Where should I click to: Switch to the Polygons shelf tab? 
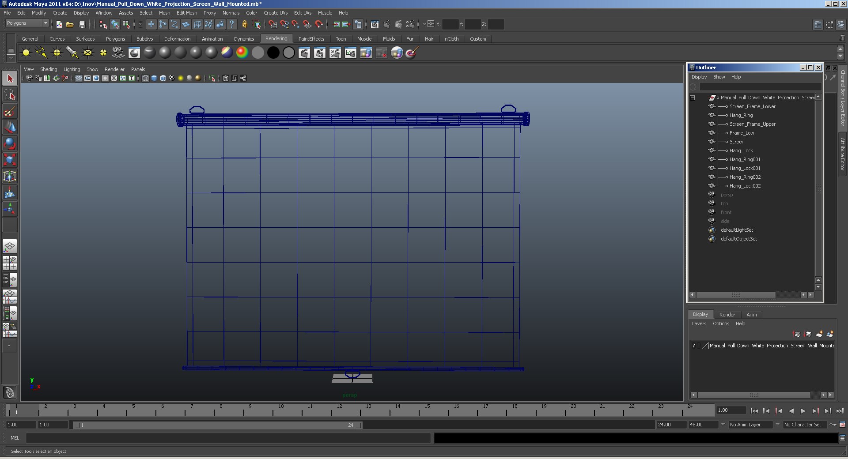(115, 39)
